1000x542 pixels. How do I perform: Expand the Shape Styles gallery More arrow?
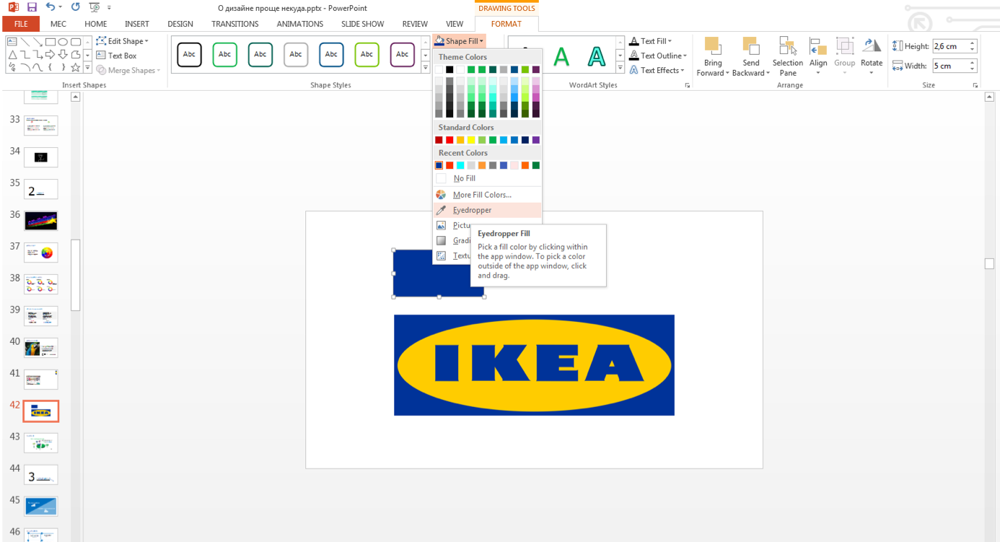click(425, 68)
